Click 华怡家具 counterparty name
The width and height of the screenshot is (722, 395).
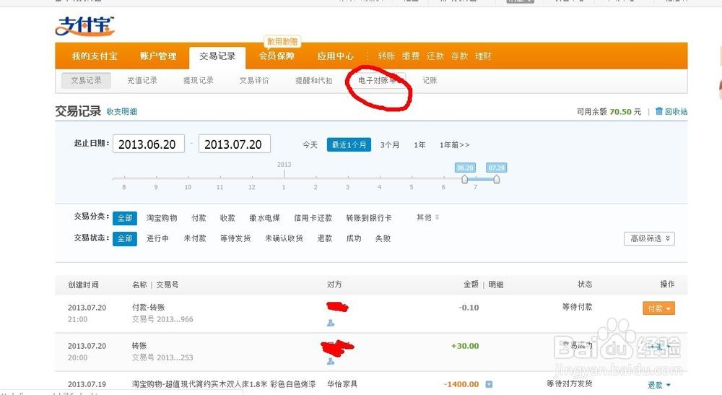tap(342, 384)
